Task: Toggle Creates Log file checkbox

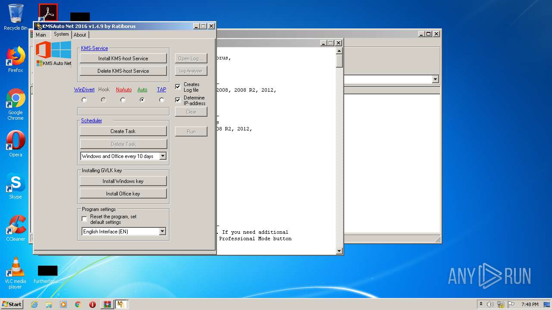Action: pos(178,87)
